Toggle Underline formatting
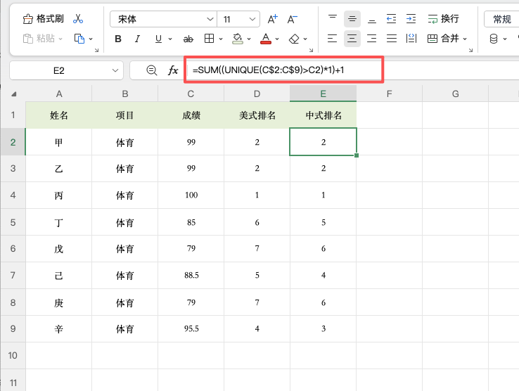This screenshot has height=391, width=519. coord(158,39)
